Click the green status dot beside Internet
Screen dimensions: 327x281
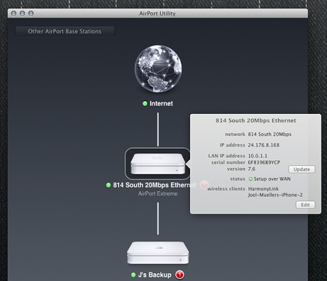[145, 103]
